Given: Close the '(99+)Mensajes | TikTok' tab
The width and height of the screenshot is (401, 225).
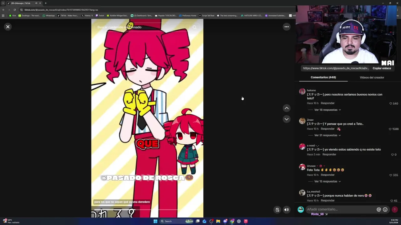Looking at the screenshot, I should coord(40,3).
